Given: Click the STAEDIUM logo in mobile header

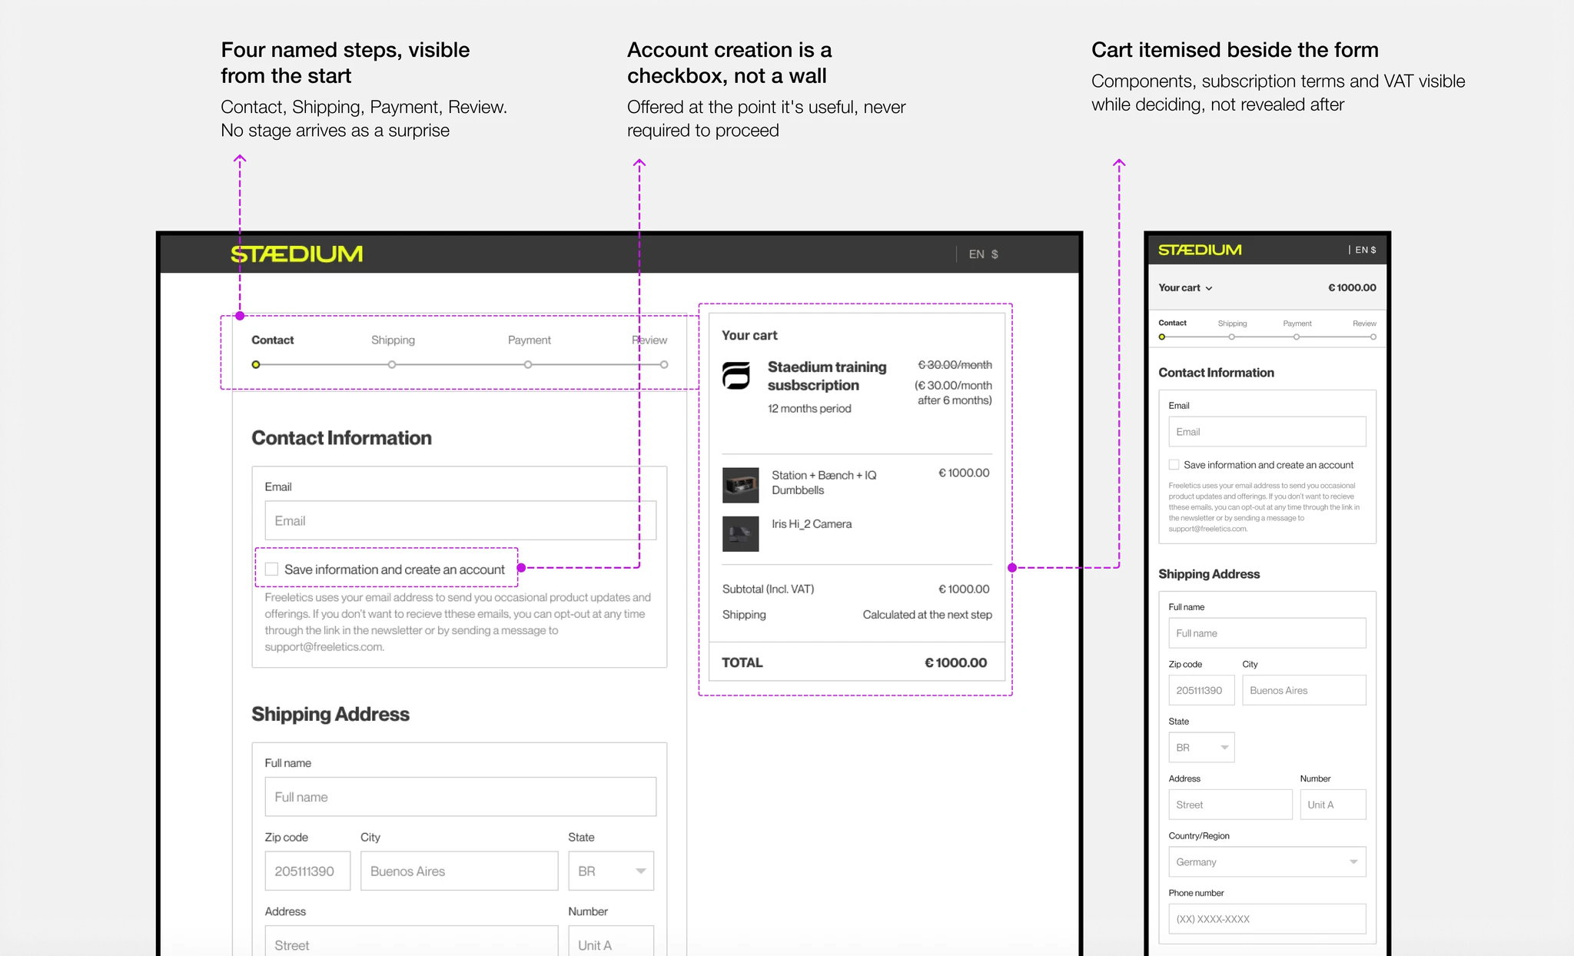Looking at the screenshot, I should point(1200,250).
